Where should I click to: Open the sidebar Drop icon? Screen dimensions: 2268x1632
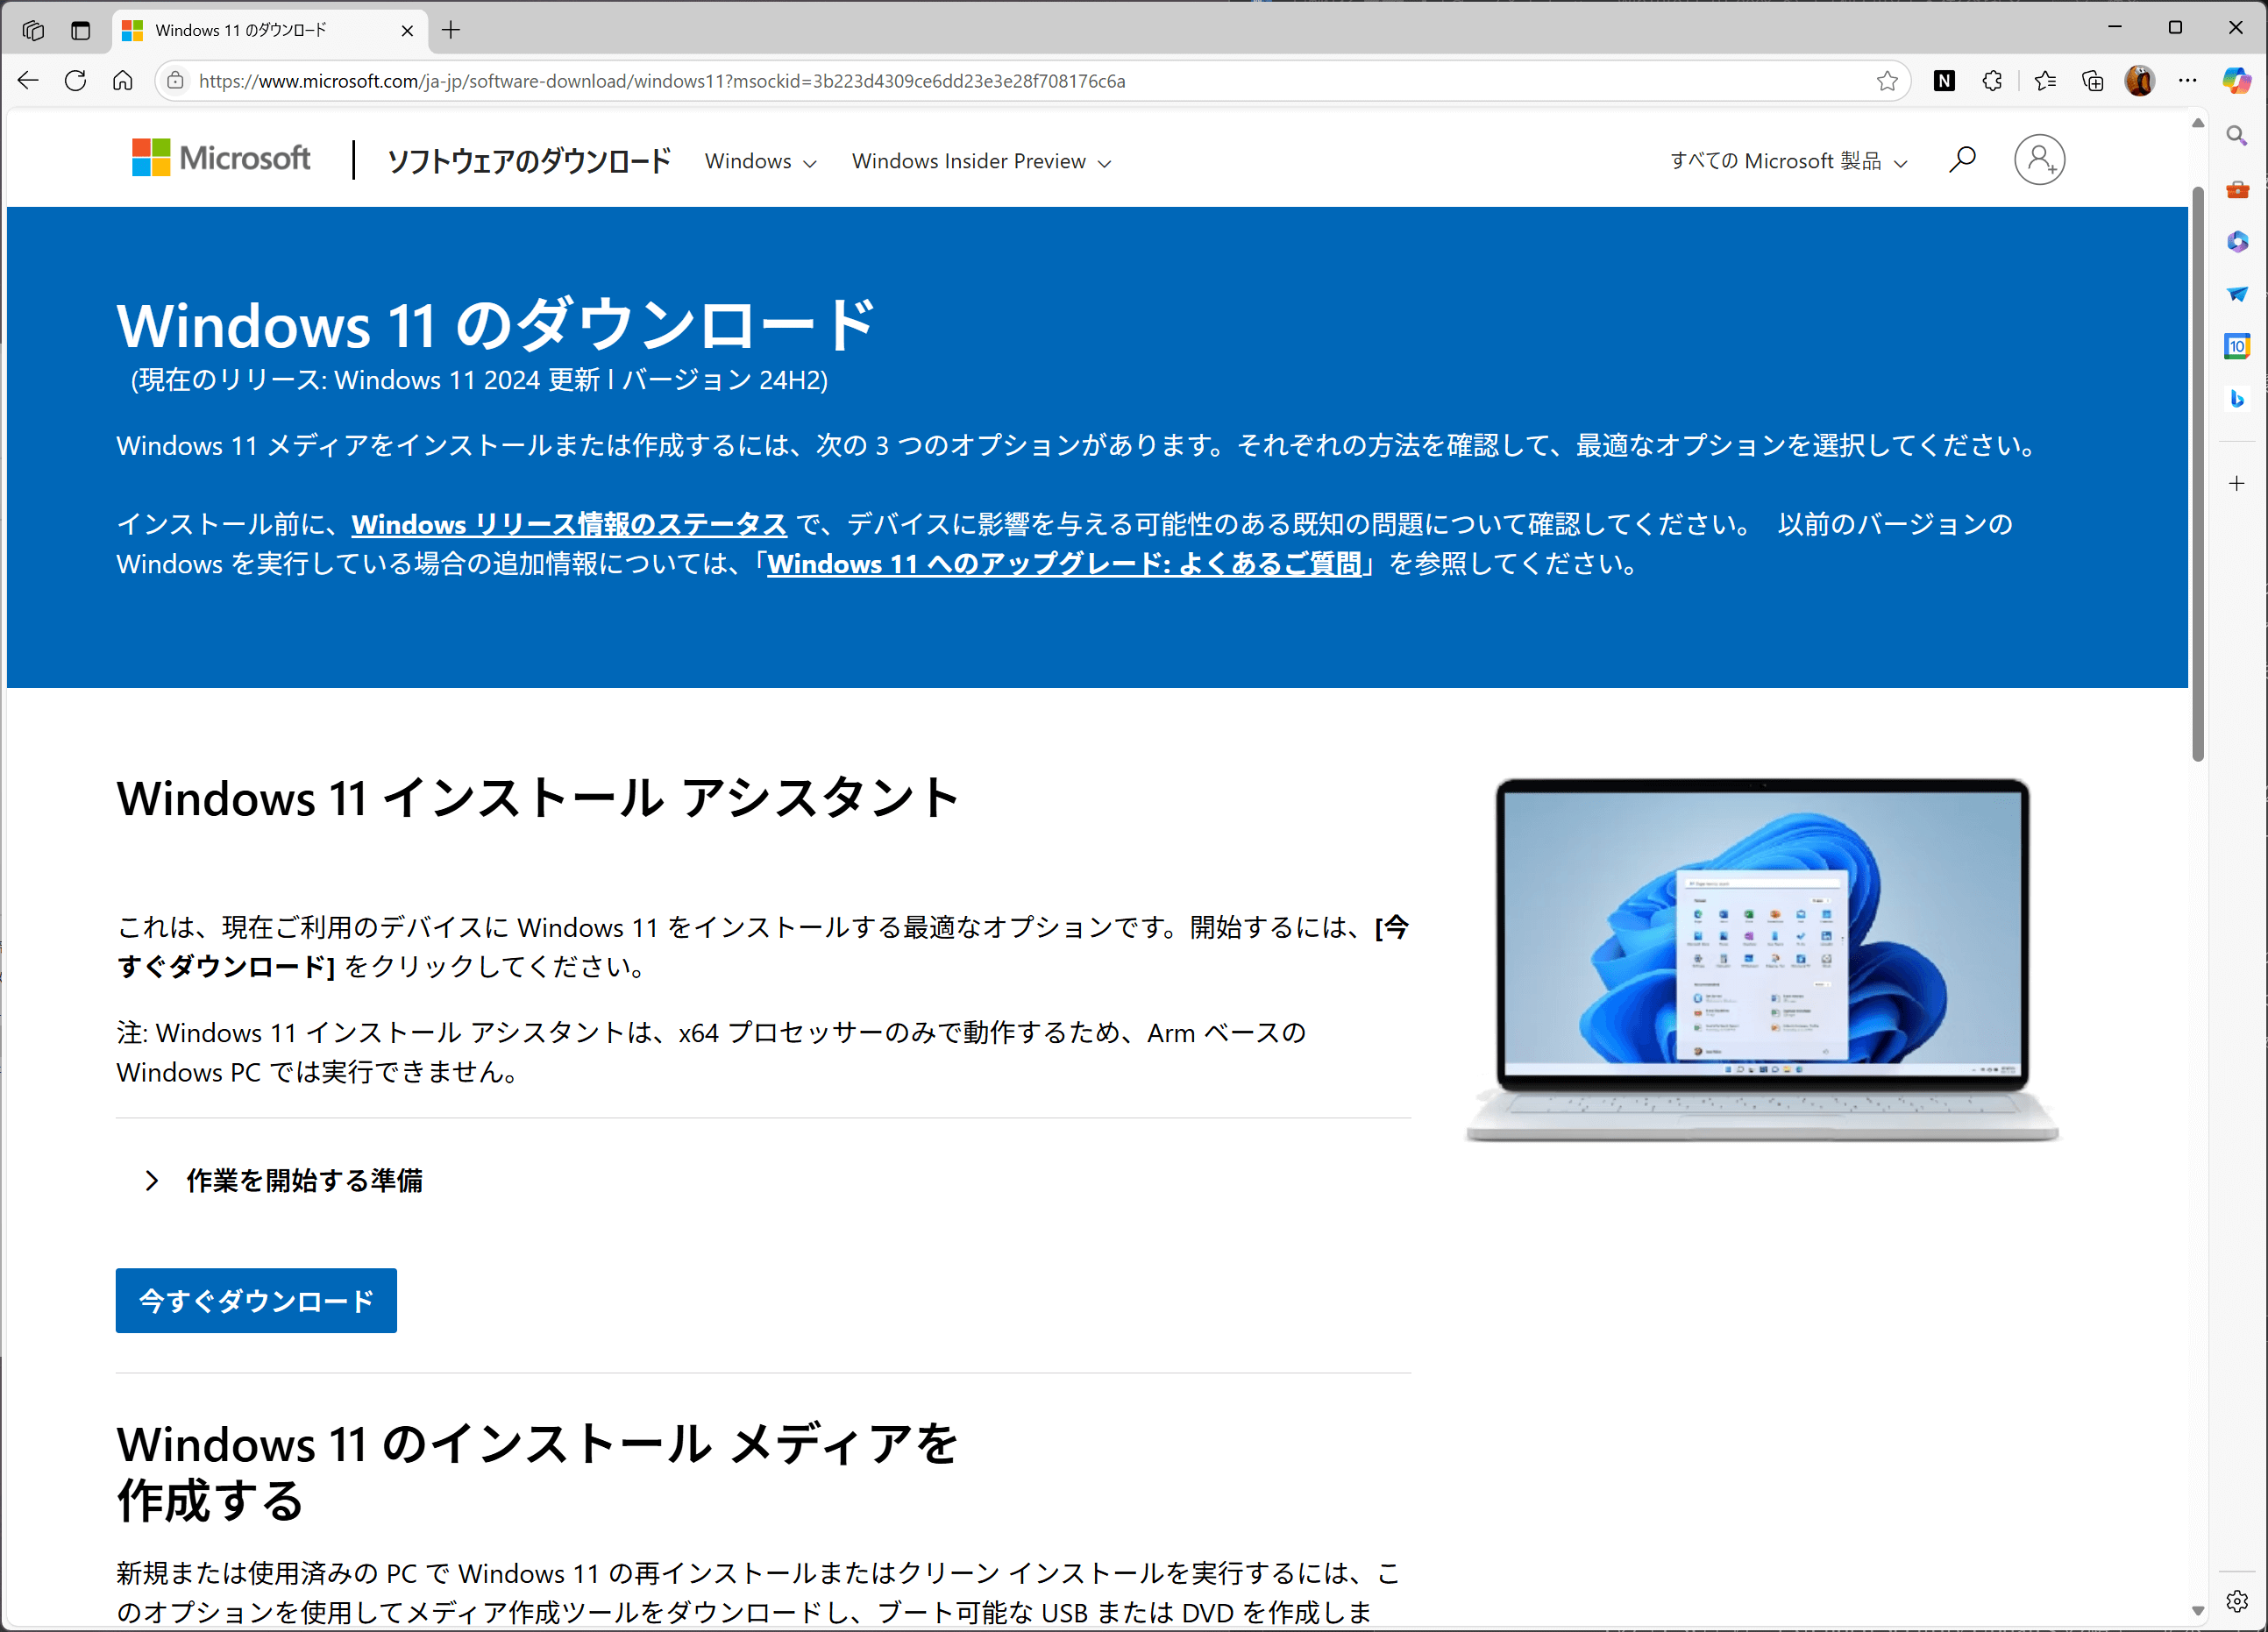tap(2237, 294)
